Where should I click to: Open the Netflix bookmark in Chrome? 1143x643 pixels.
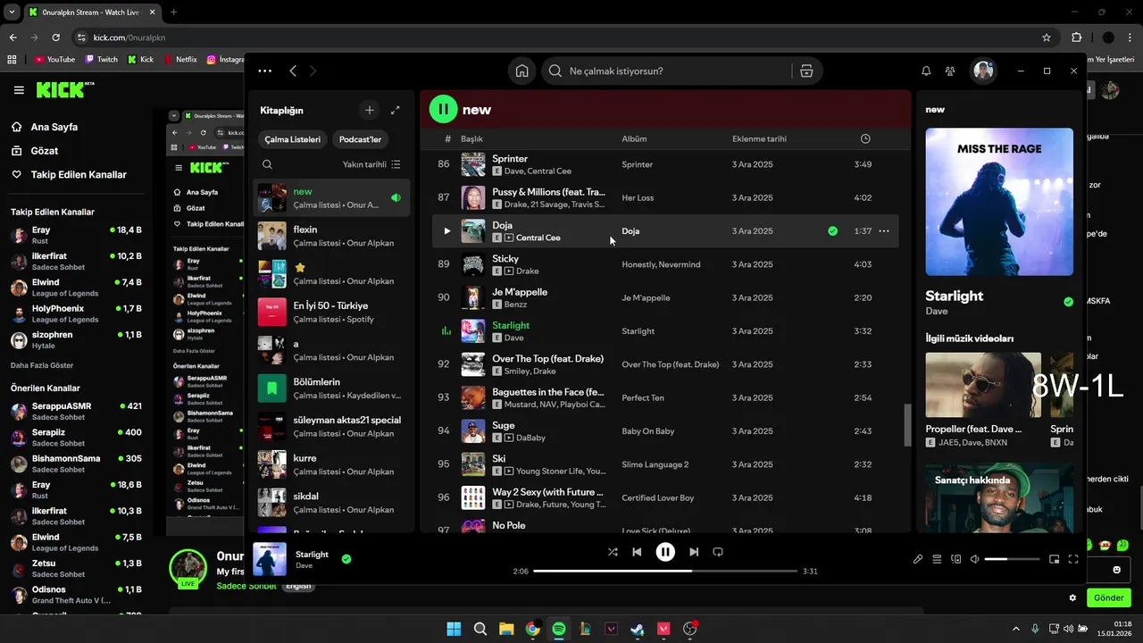pyautogui.click(x=179, y=59)
